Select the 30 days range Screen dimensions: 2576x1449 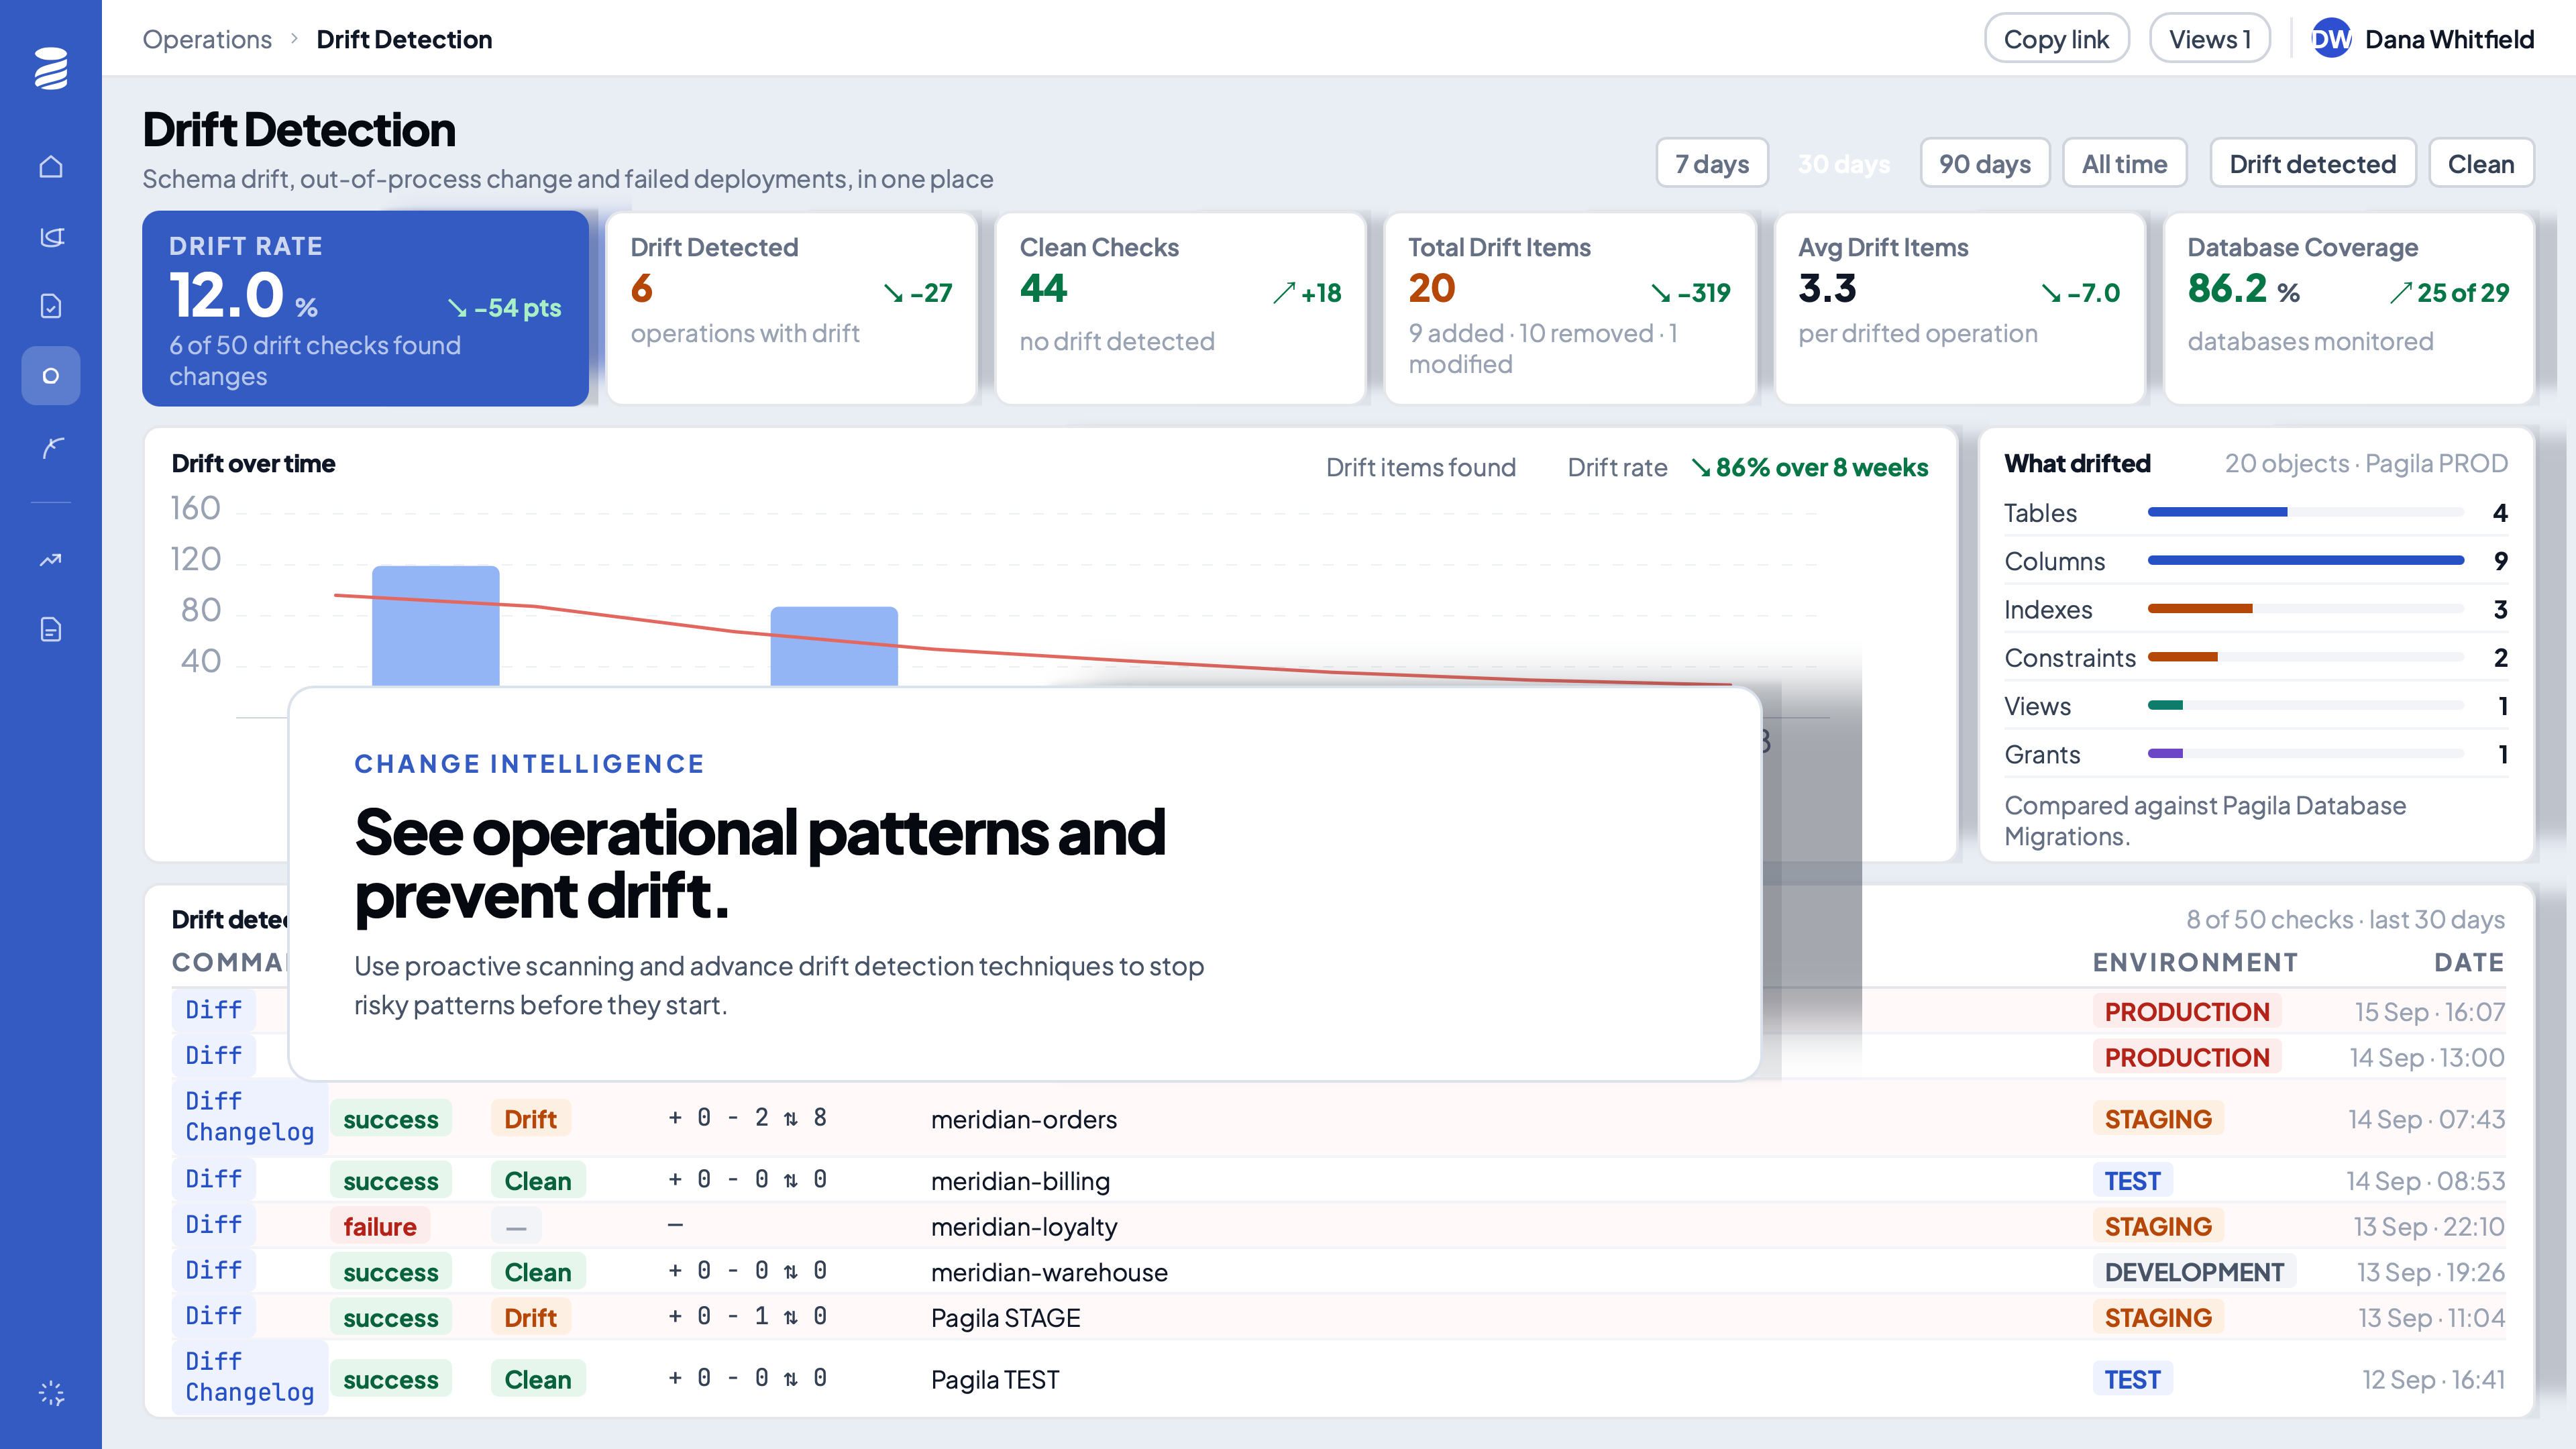pyautogui.click(x=1843, y=163)
